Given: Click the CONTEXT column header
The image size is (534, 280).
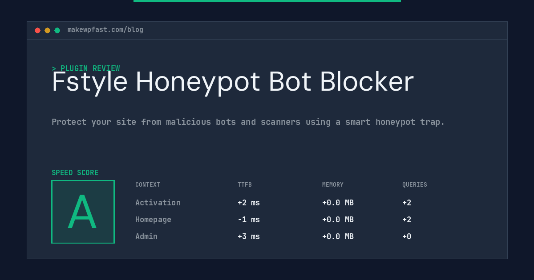Looking at the screenshot, I should click(148, 185).
